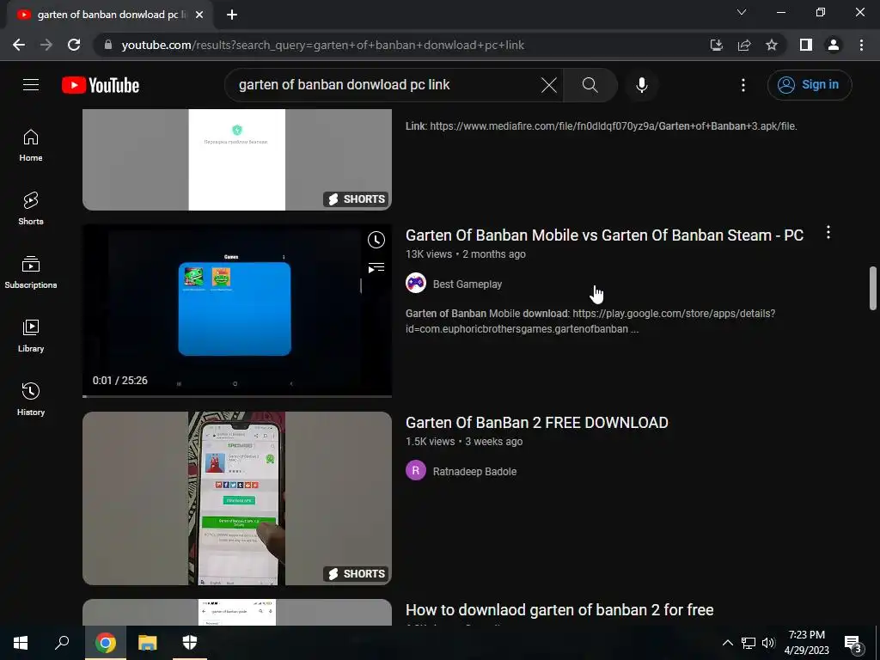Bookmark this page with star
The height and width of the screenshot is (660, 880).
coord(772,45)
